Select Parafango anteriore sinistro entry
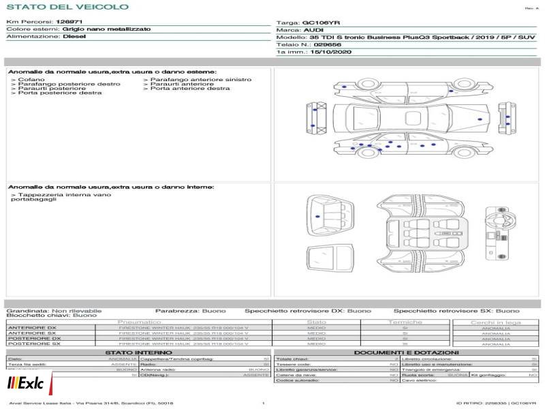The height and width of the screenshot is (409, 545). [198, 80]
